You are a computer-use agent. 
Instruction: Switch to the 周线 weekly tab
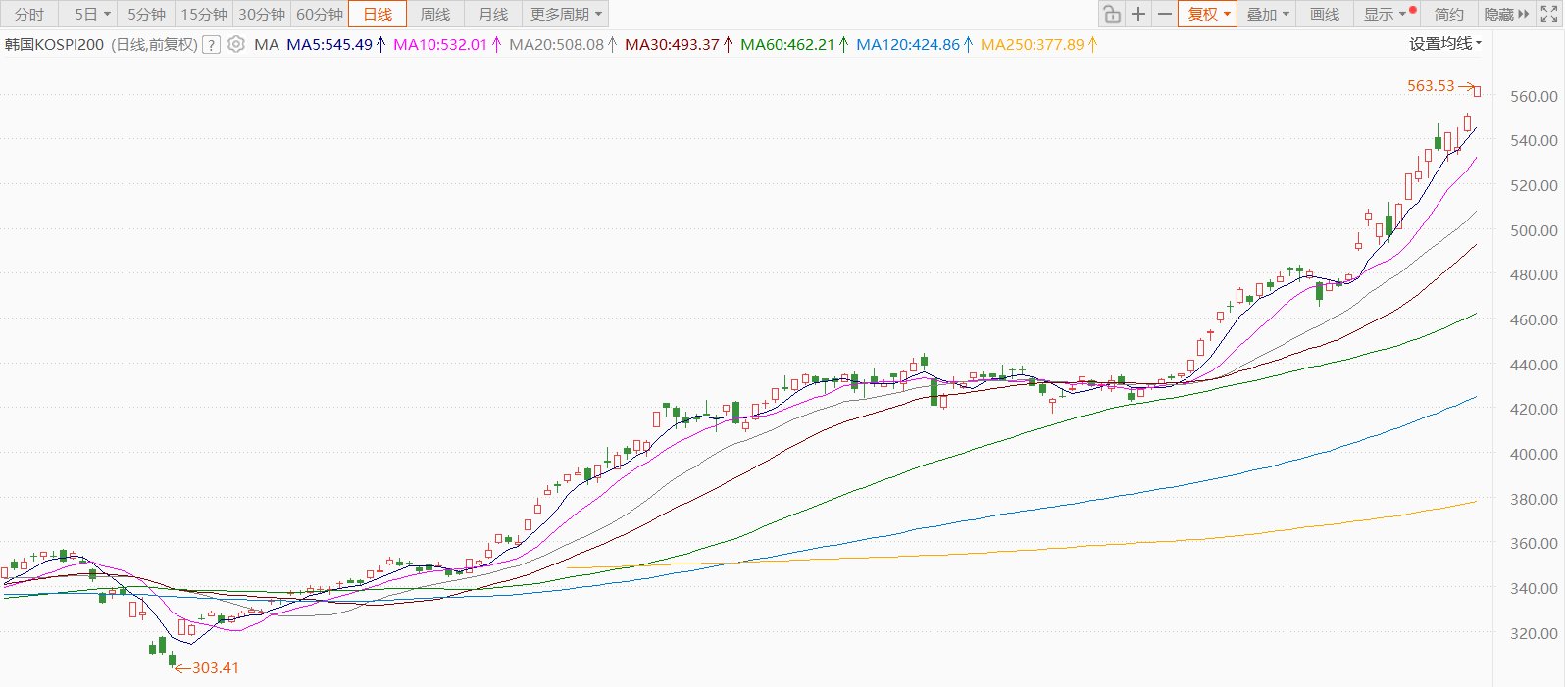435,14
